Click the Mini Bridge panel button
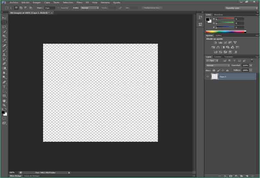This screenshot has width=260, height=178. click(16, 176)
